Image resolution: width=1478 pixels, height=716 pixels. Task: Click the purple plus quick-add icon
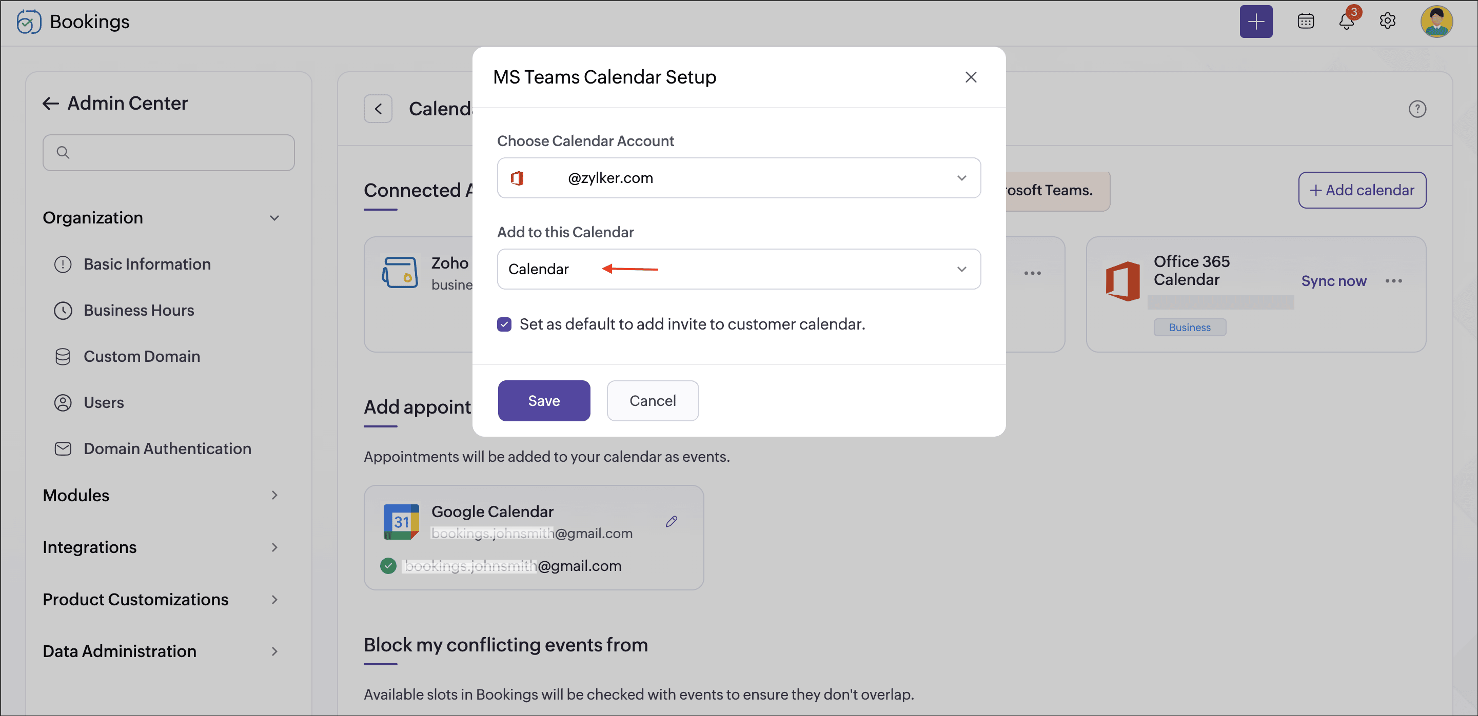[1255, 22]
